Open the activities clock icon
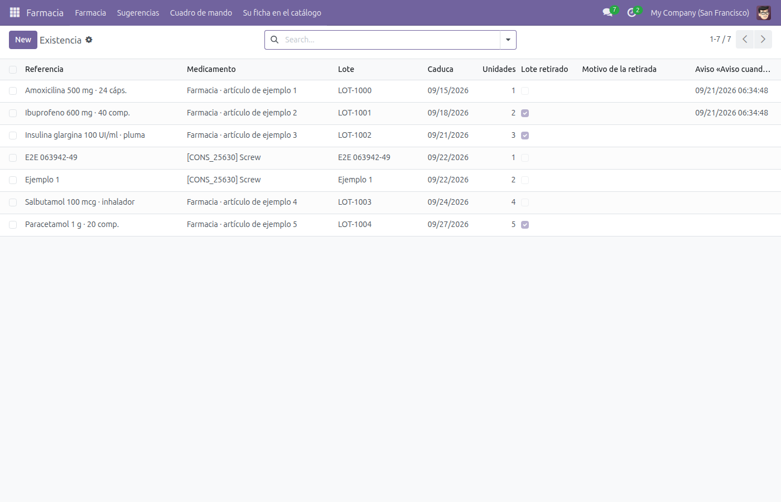The height and width of the screenshot is (502, 781). (631, 12)
